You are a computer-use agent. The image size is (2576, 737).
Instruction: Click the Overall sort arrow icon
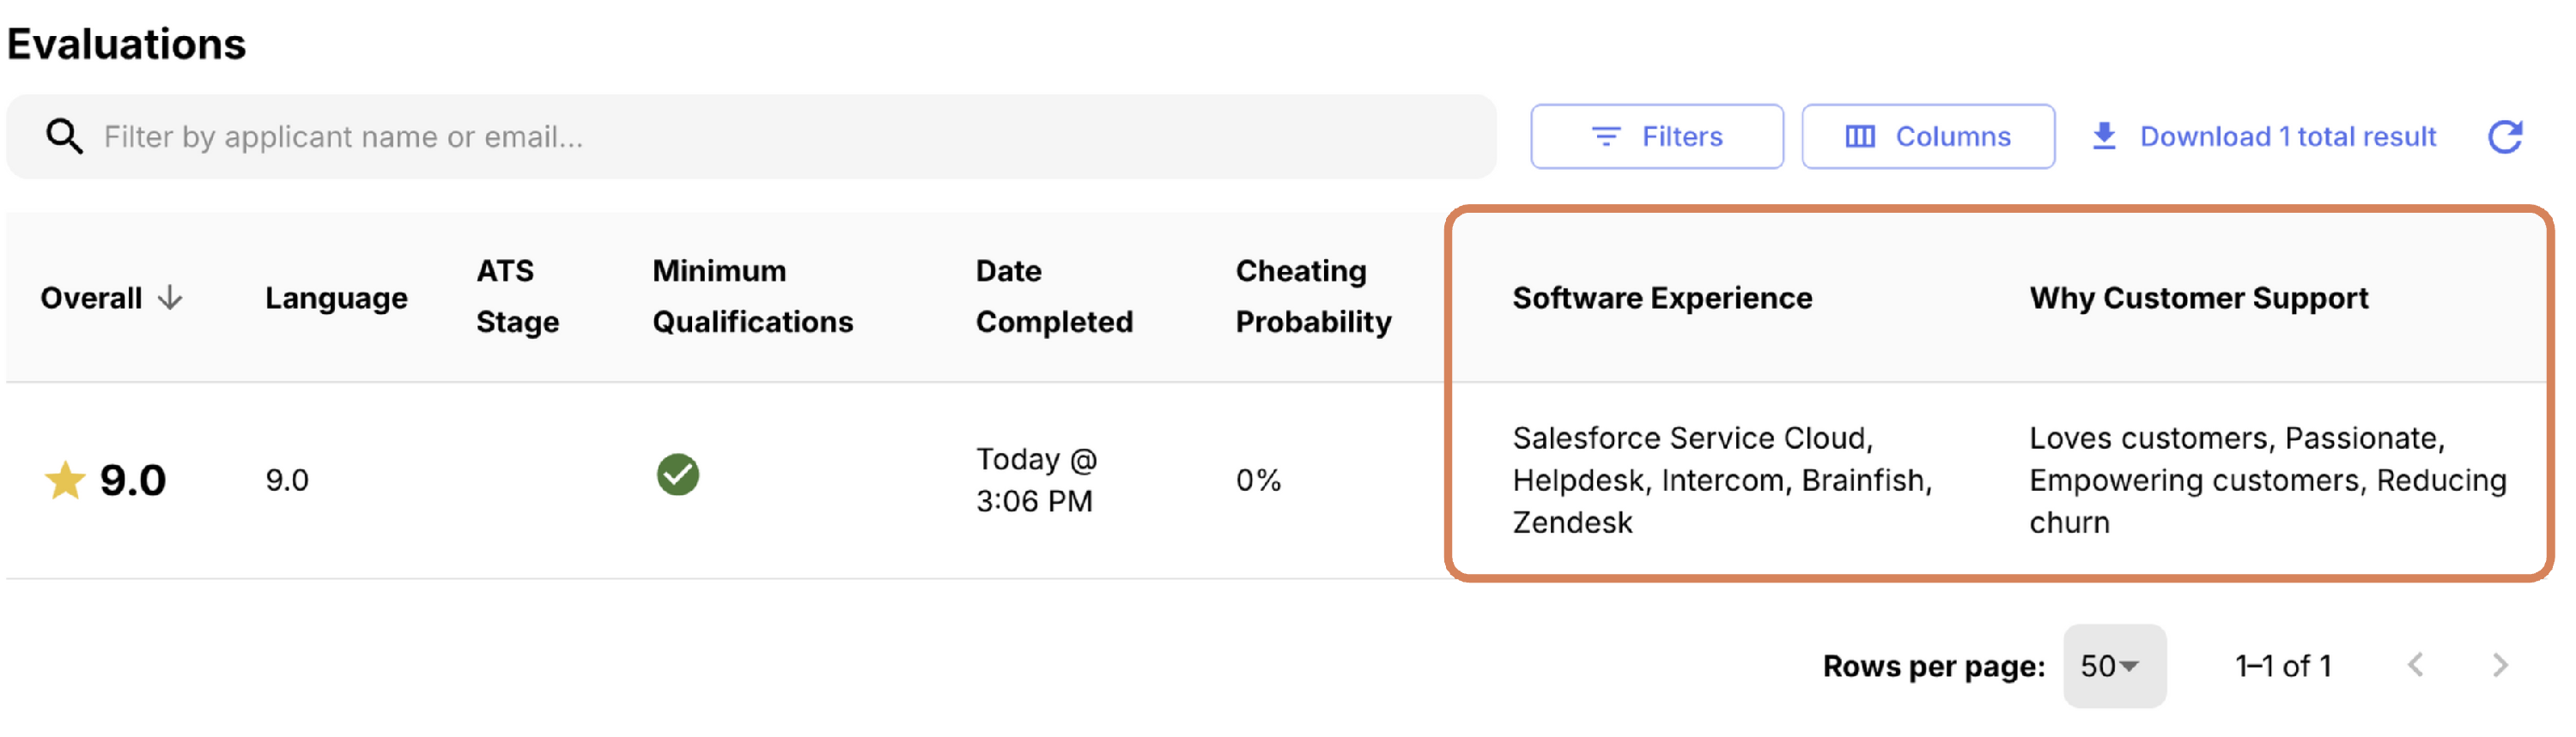pos(171,298)
